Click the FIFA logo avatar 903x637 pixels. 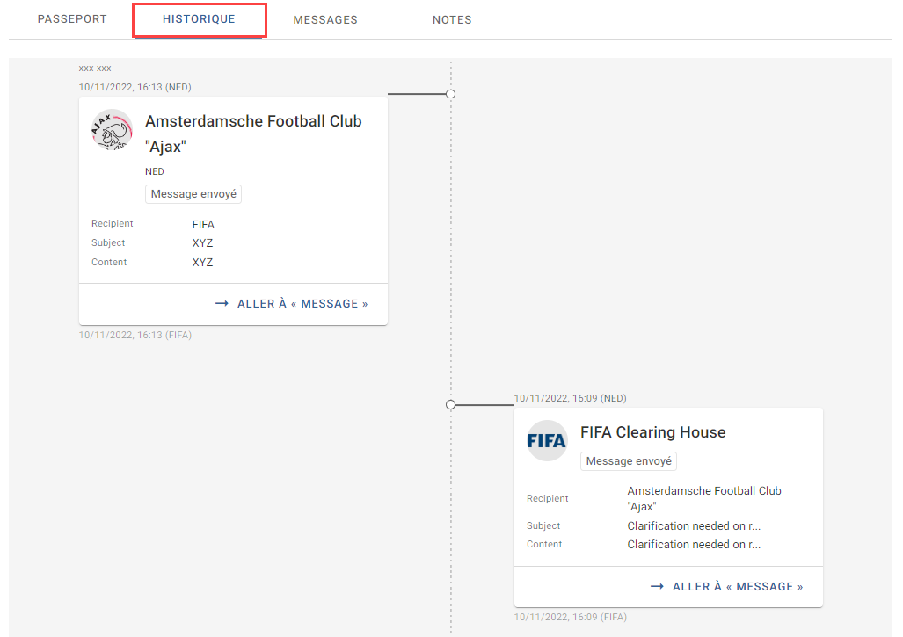click(547, 440)
